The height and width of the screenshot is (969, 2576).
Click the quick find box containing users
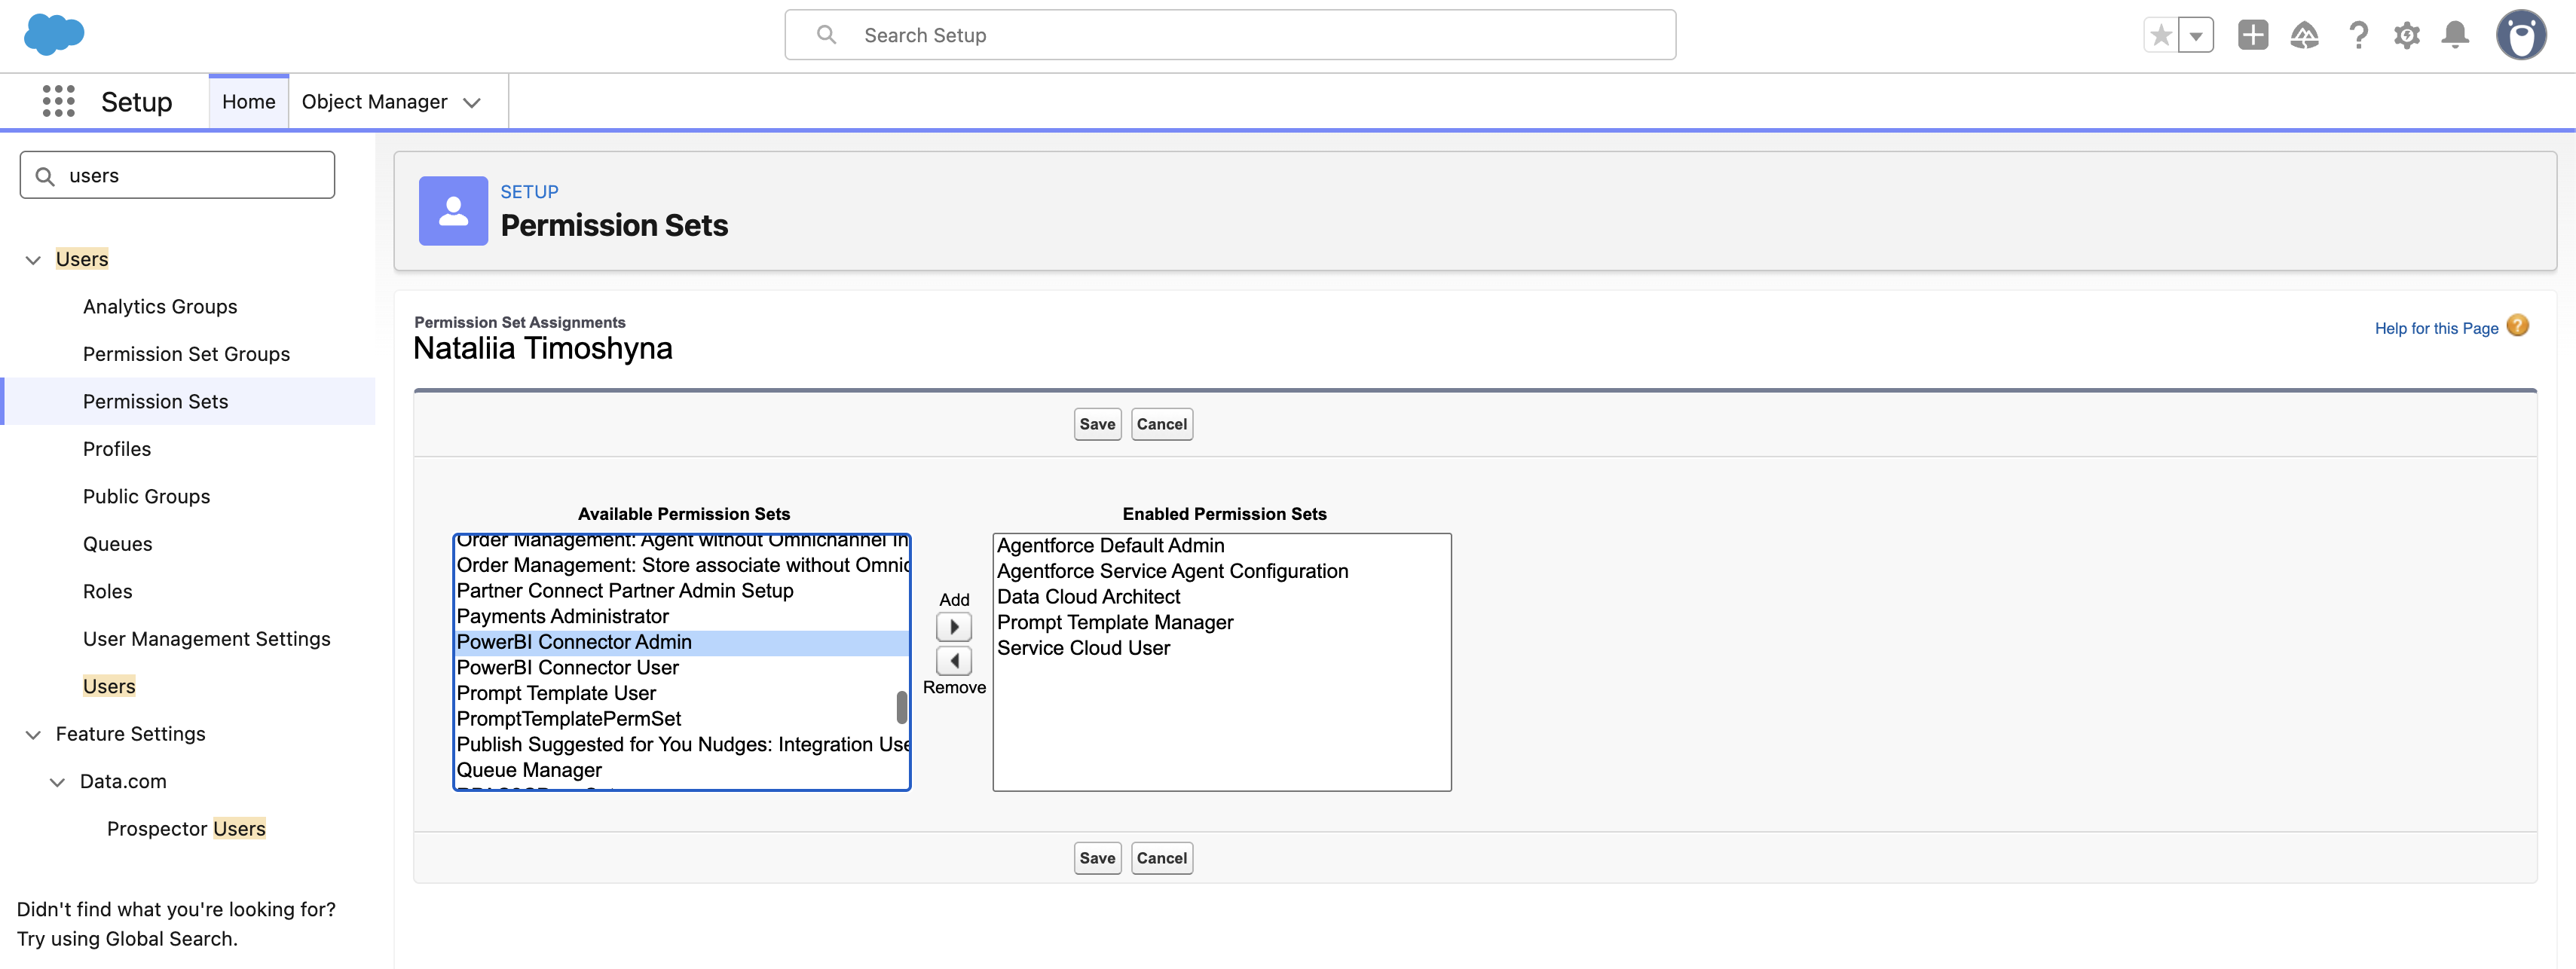(177, 175)
